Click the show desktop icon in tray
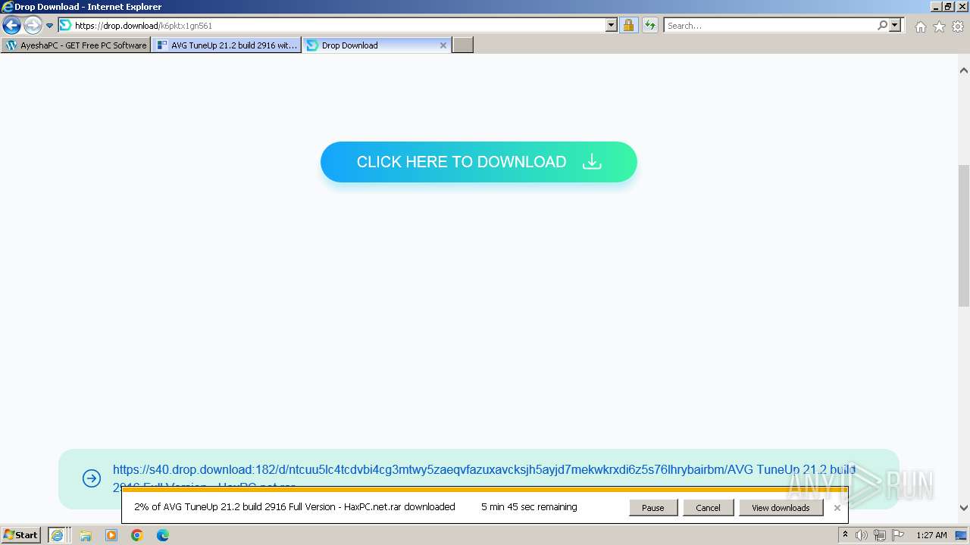Viewport: 970px width, 545px height. [961, 535]
